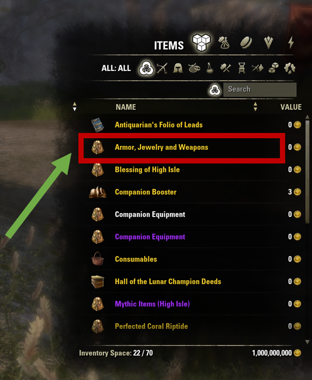Select the Items cubes inventory tab
Image resolution: width=312 pixels, height=380 pixels.
(201, 43)
